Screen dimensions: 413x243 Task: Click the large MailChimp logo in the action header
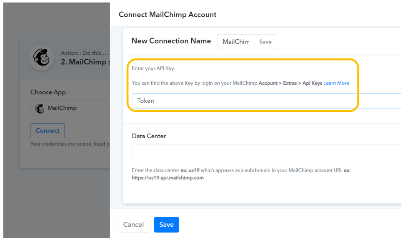coord(41,58)
